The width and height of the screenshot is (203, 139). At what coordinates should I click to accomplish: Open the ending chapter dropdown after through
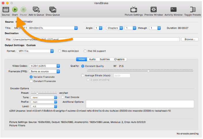coord(155,28)
